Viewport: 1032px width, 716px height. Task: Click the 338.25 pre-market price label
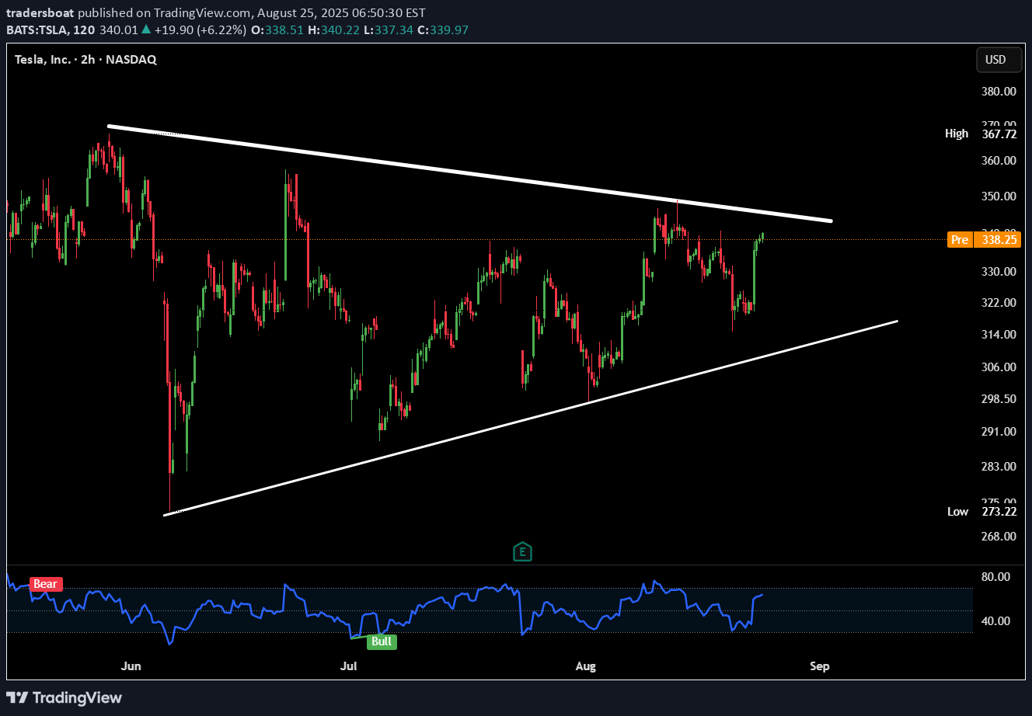click(x=998, y=240)
